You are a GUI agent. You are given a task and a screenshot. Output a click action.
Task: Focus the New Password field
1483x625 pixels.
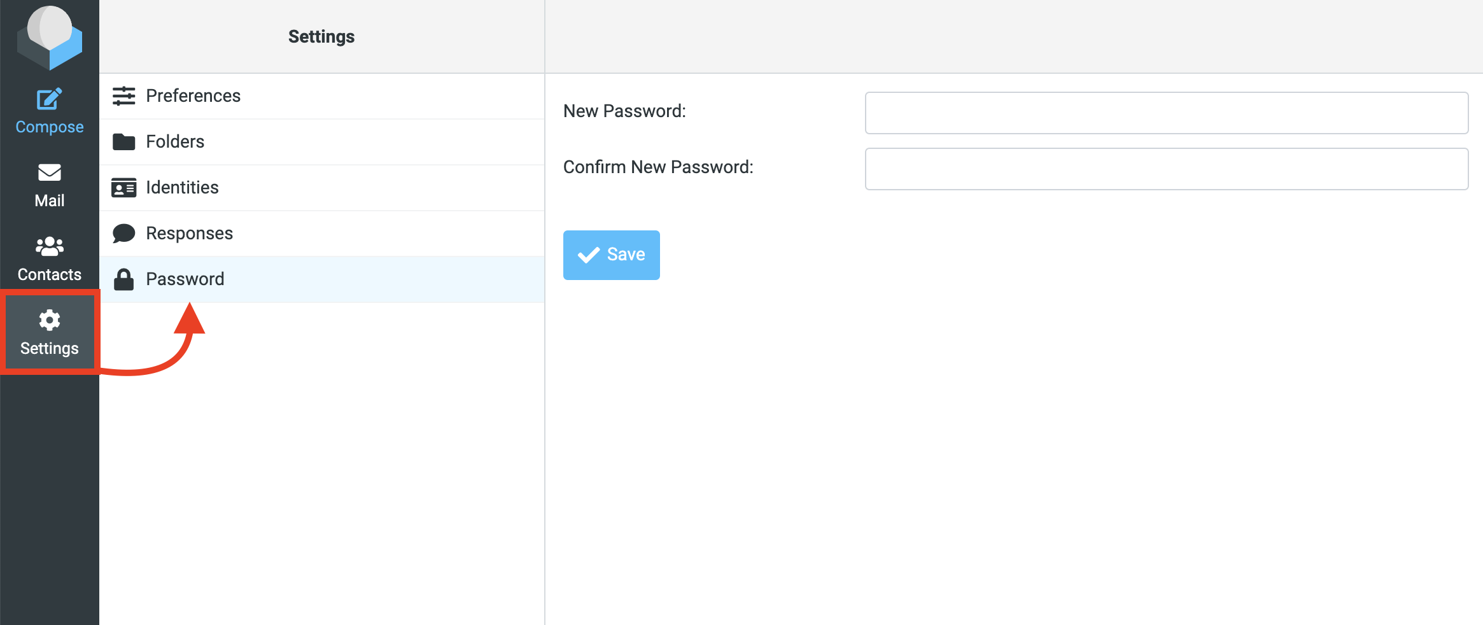(x=1166, y=113)
